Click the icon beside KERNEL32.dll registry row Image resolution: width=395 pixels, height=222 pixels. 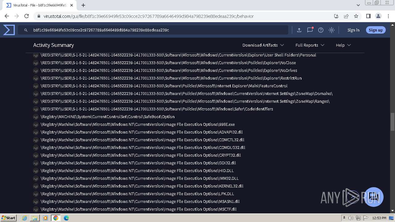pos(36,186)
